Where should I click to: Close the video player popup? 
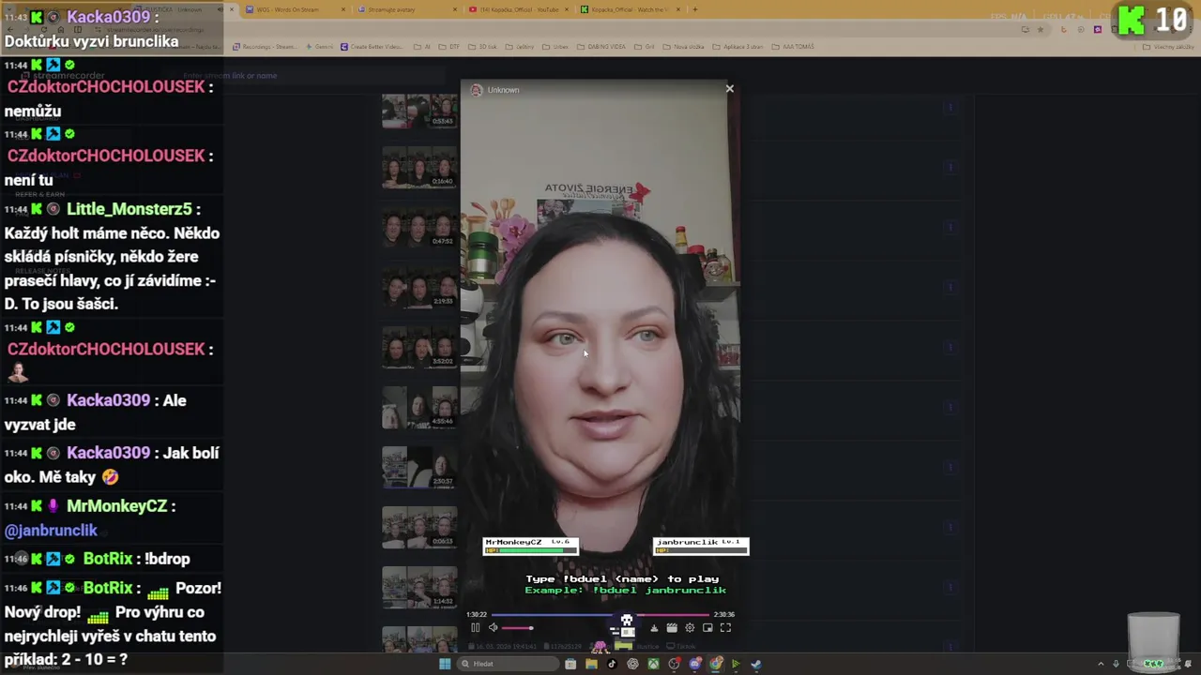tap(730, 89)
